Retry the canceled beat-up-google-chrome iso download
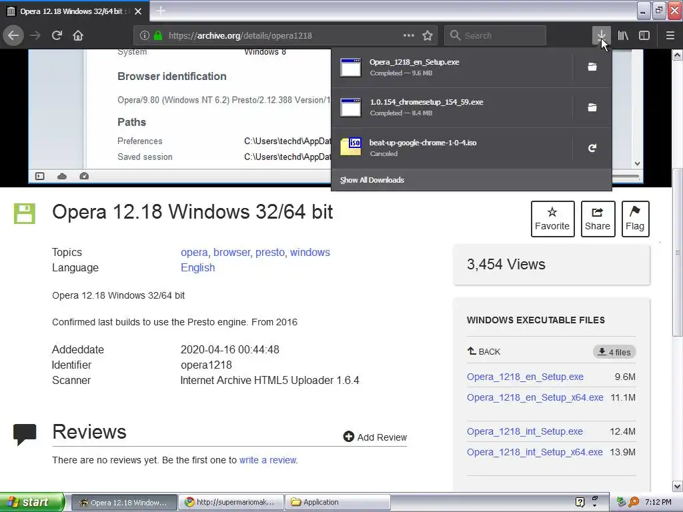This screenshot has height=512, width=683. click(592, 148)
